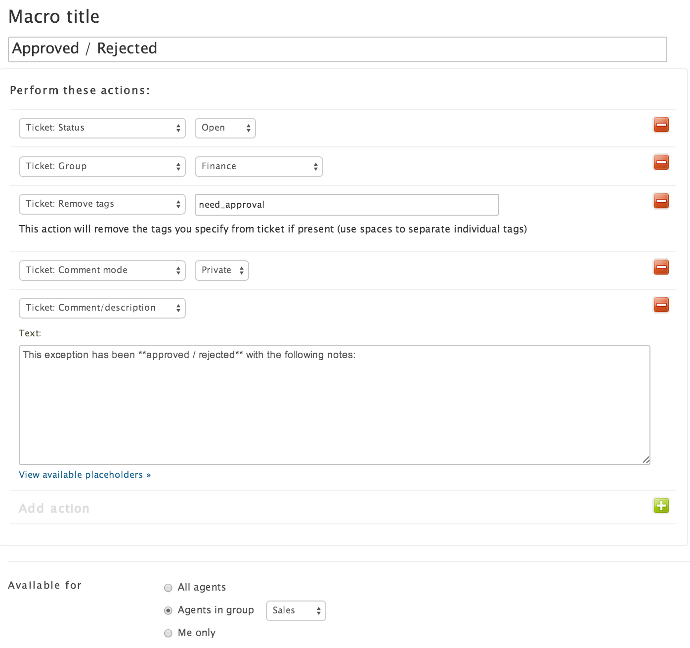Select the All agents radio button

tap(168, 588)
